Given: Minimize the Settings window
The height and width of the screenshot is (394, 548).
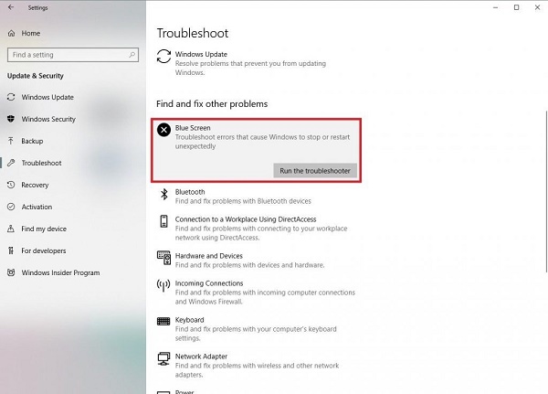Looking at the screenshot, I should 495,7.
